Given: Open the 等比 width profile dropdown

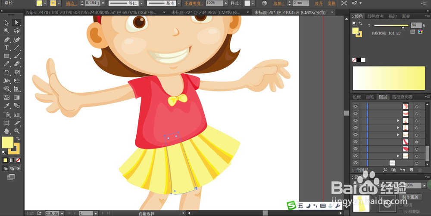Looking at the screenshot, I should (141, 3).
